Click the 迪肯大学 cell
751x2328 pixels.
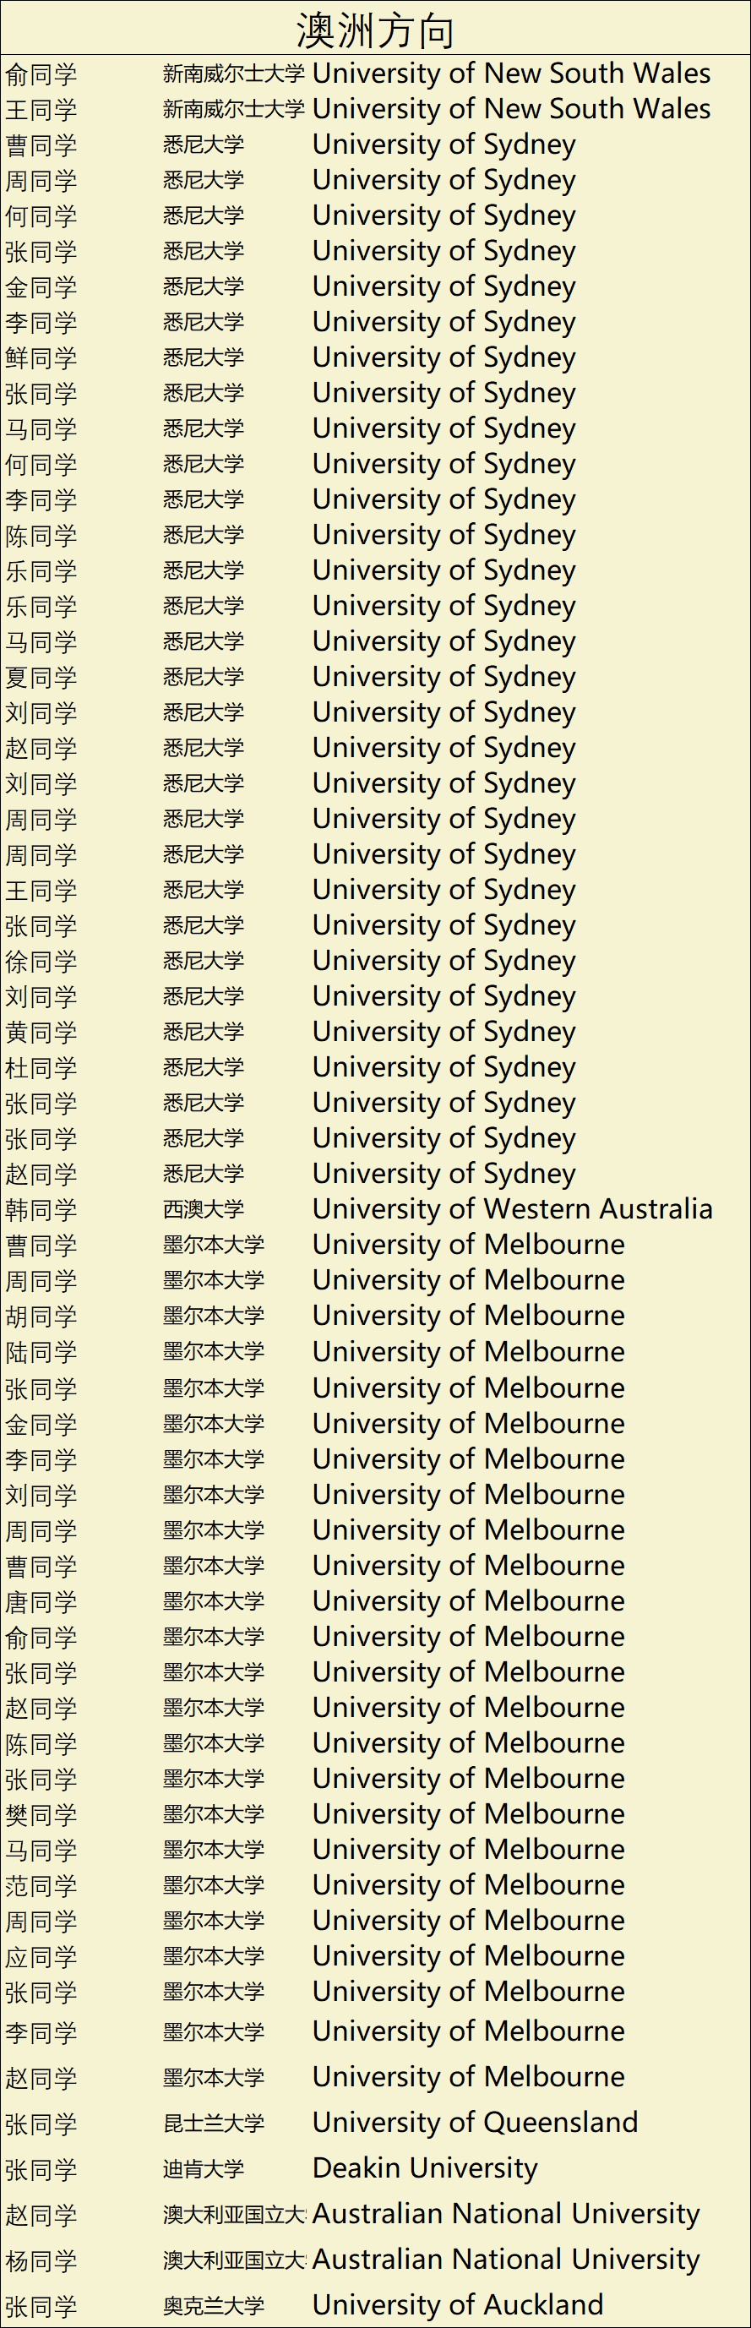204,2169
